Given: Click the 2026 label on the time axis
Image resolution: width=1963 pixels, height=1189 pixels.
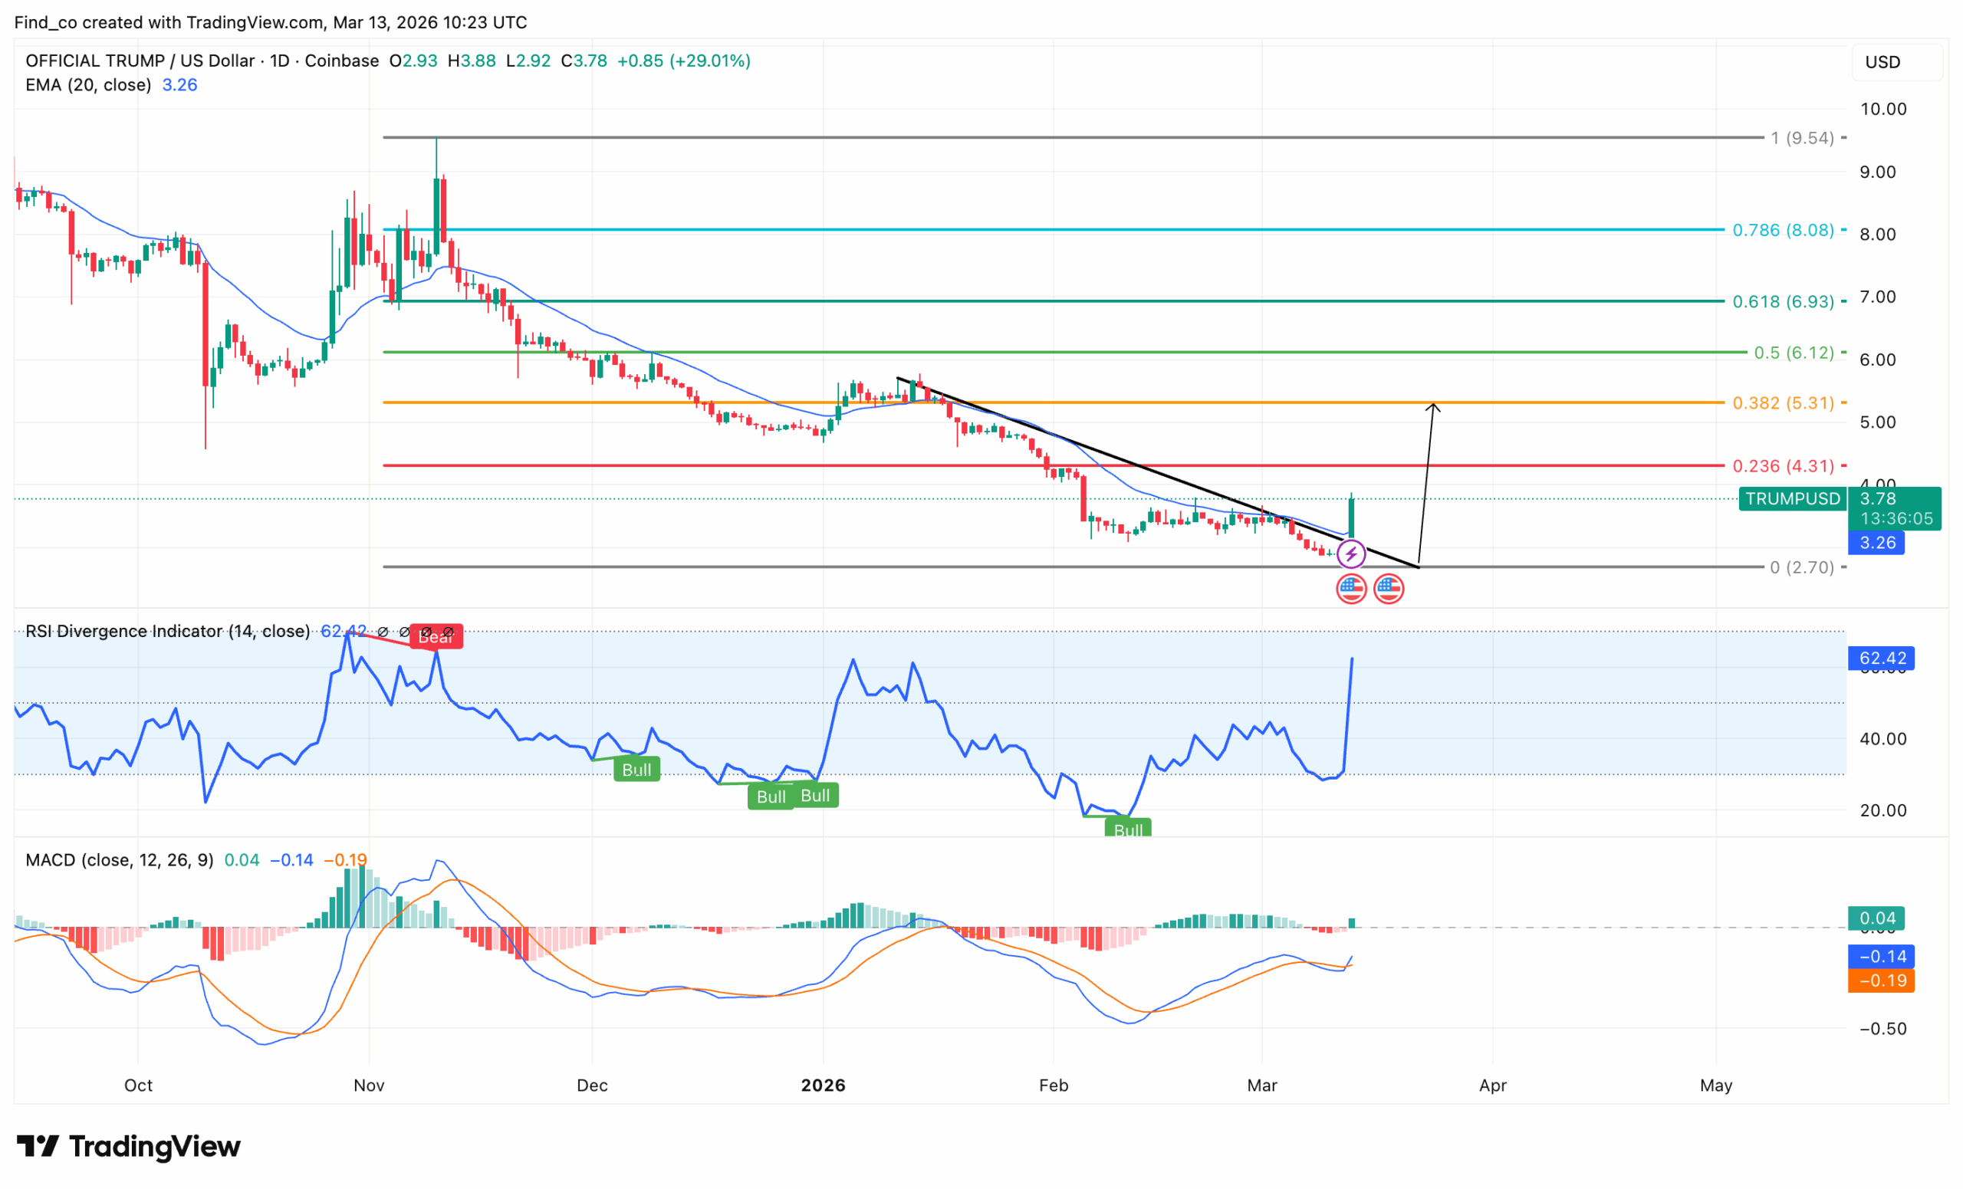Looking at the screenshot, I should point(824,1086).
